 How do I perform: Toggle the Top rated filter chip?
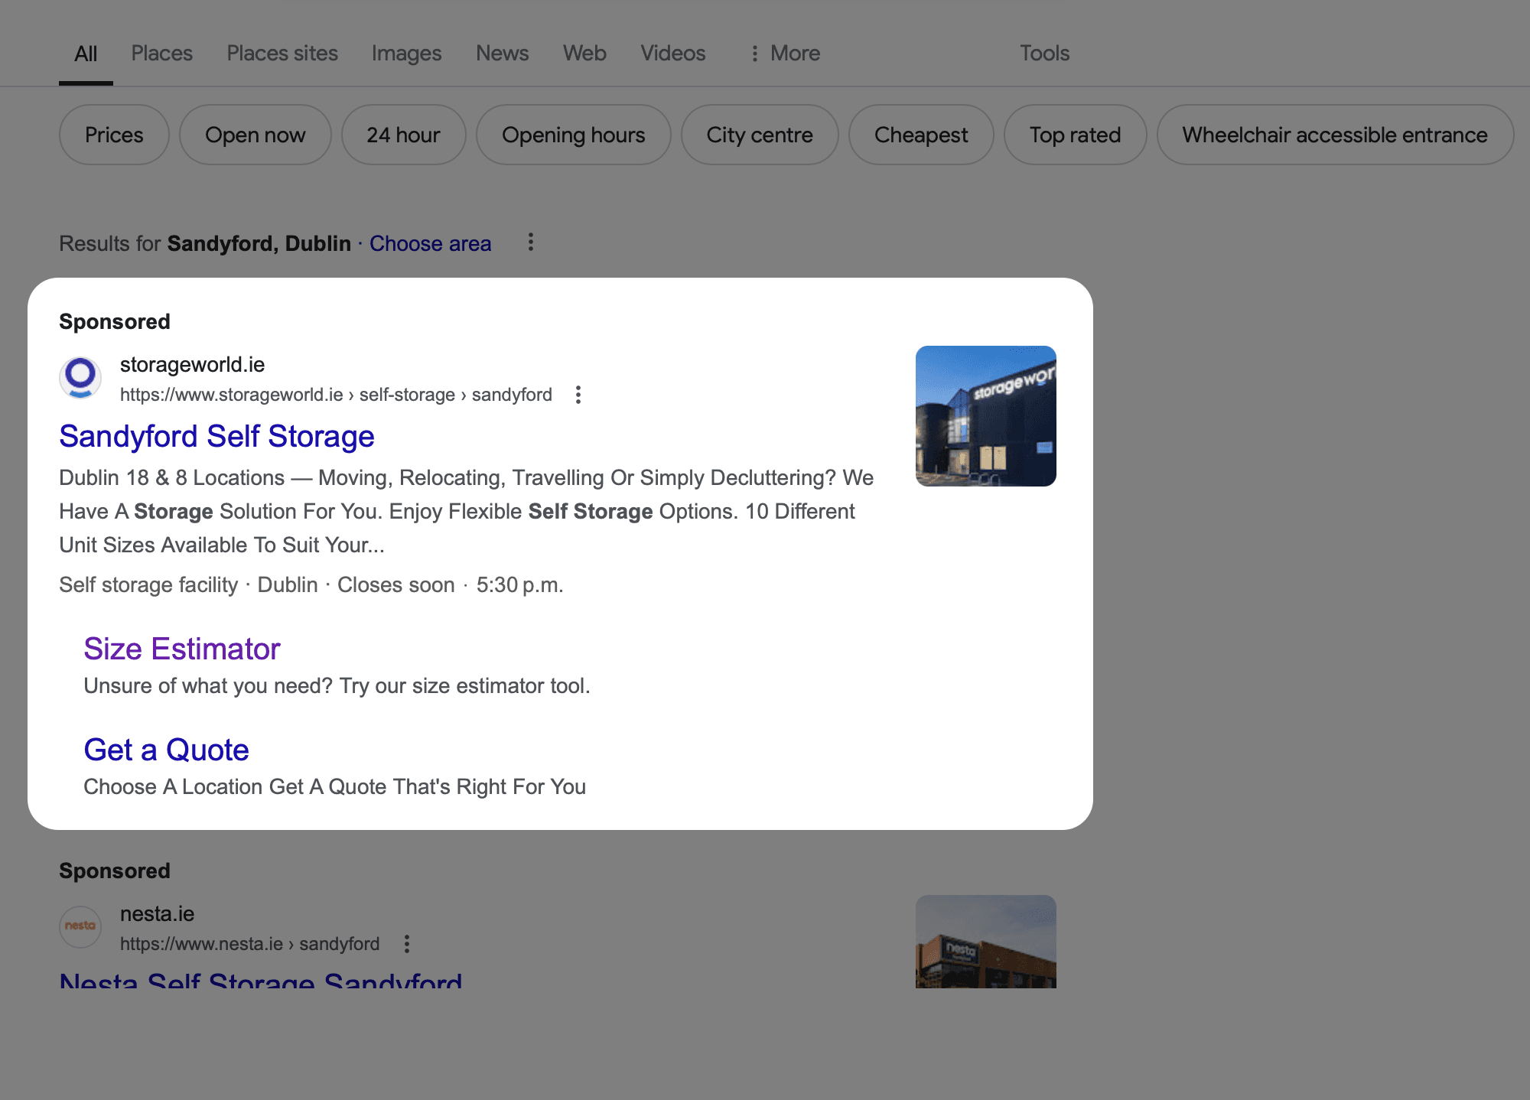click(x=1075, y=135)
